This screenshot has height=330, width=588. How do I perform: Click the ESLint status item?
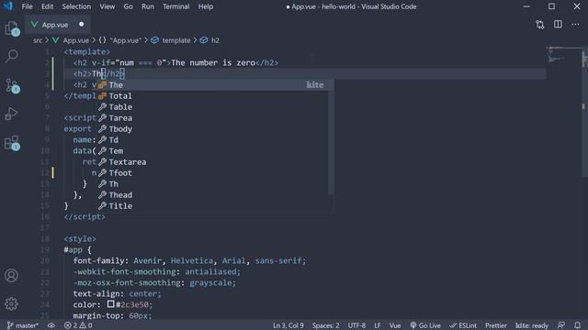(463, 325)
